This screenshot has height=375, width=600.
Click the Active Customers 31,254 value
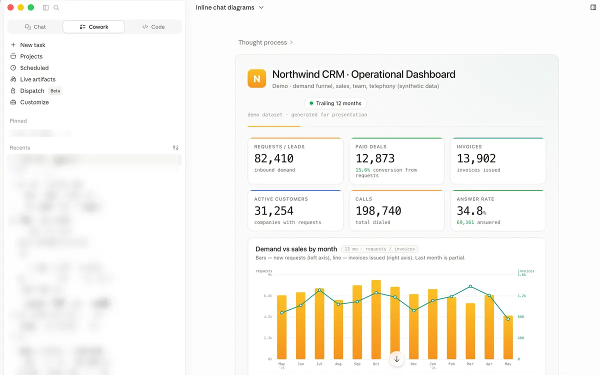(x=274, y=211)
